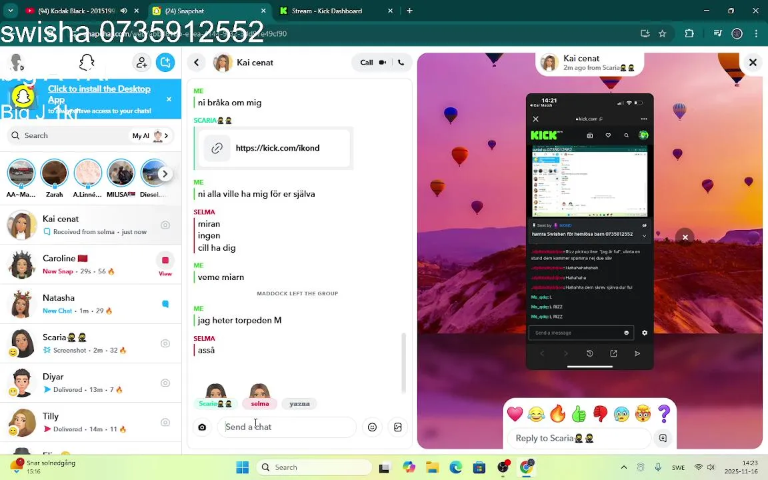Show hidden tray icons chevron
This screenshot has height=480, width=768.
(623, 467)
